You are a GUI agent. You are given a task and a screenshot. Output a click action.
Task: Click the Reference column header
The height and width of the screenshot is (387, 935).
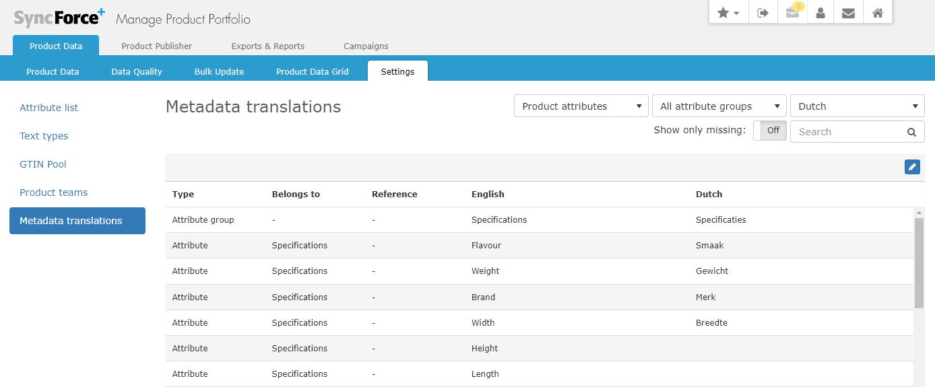coord(395,194)
